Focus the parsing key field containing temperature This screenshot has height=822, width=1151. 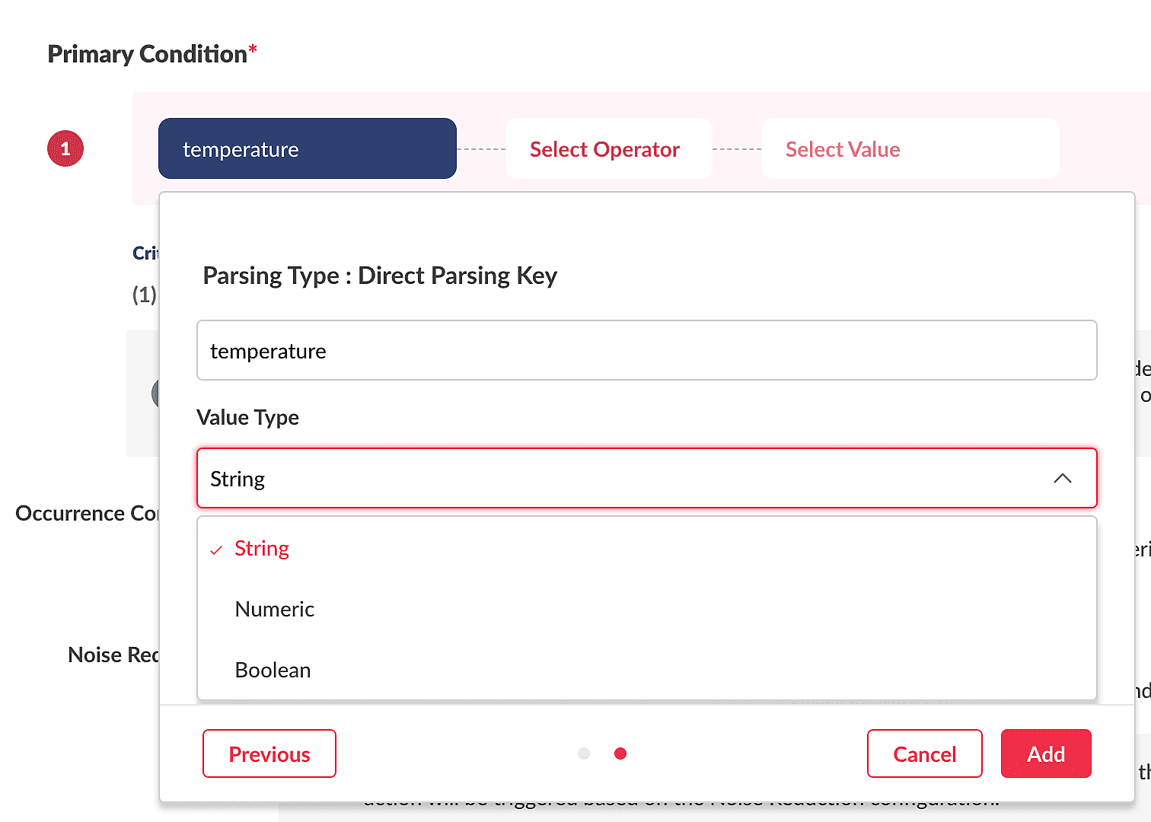[646, 351]
